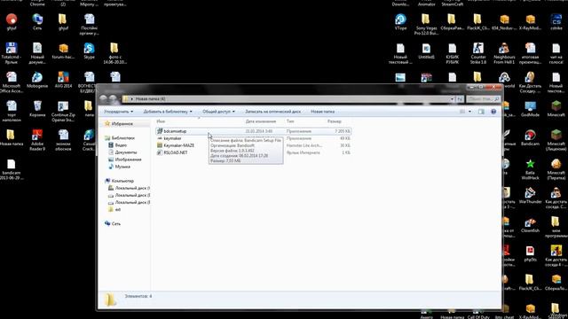This screenshot has width=568, height=319.
Task: Open Explorer help with question icon
Action: click(493, 112)
